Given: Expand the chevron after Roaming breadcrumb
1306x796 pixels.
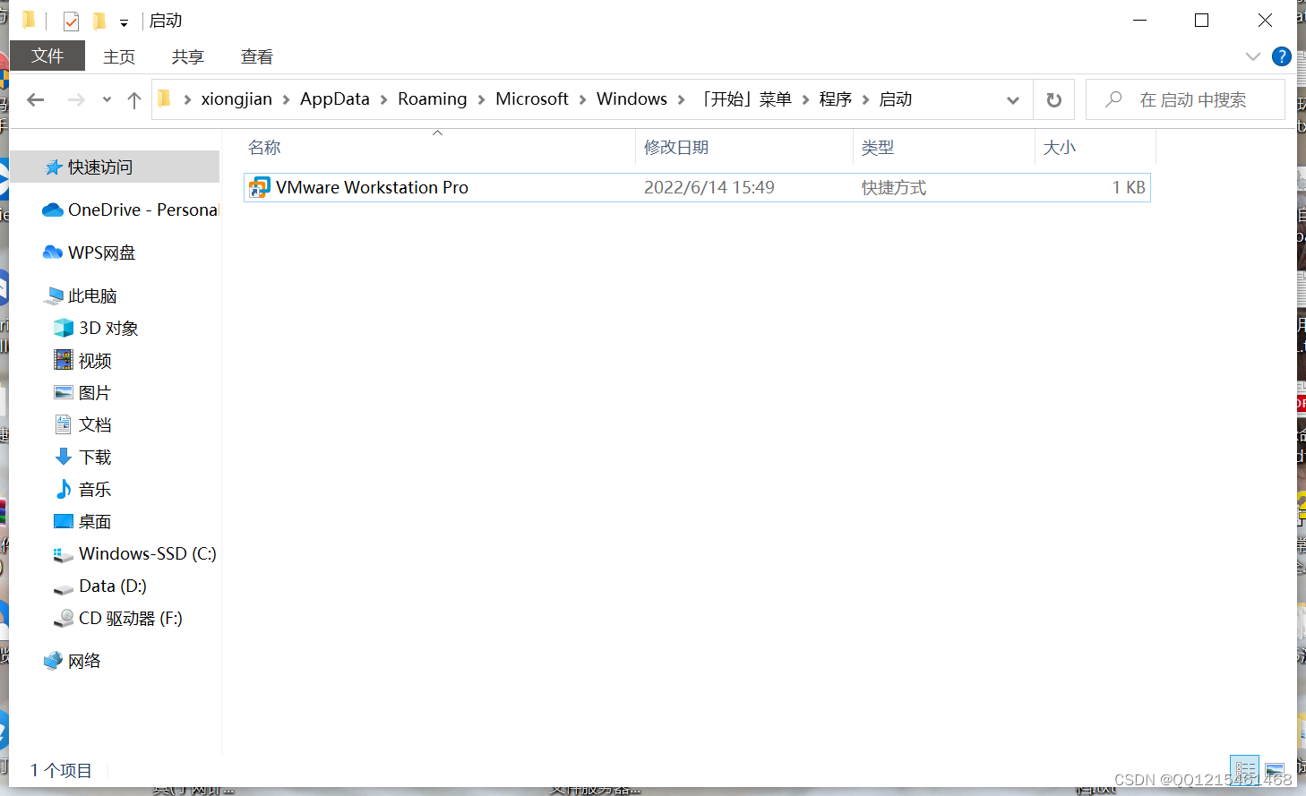Looking at the screenshot, I should click(x=481, y=99).
